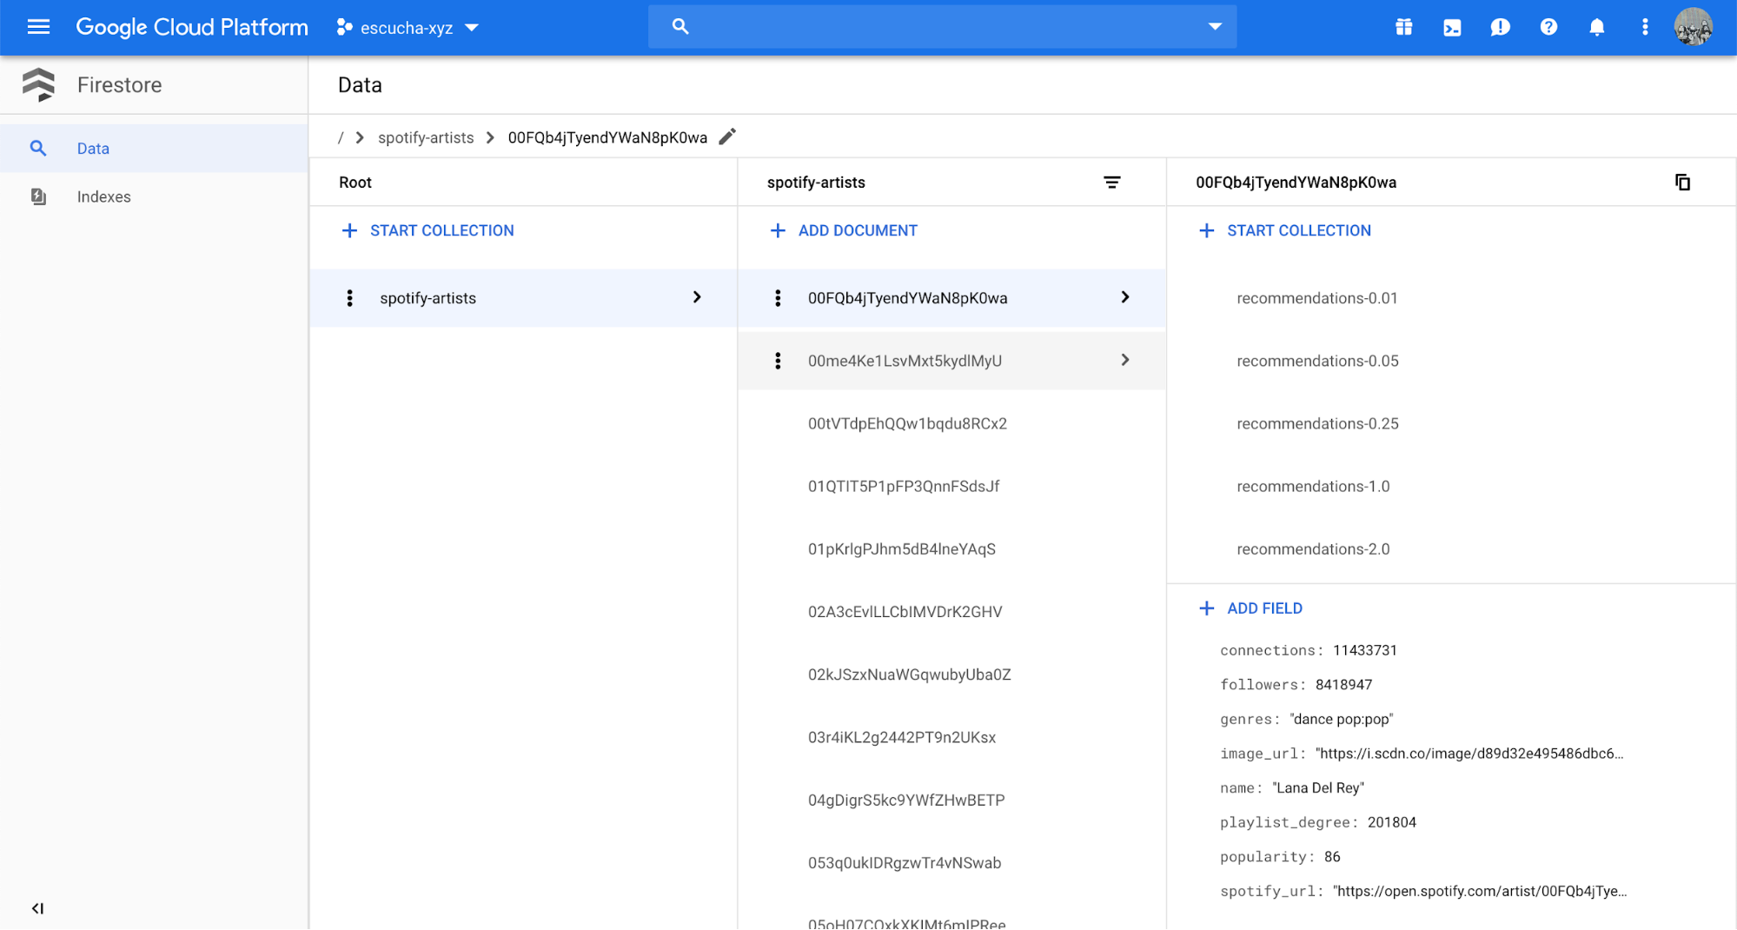Viewport: 1737px width, 930px height.
Task: Open the filter icon in spotify-artists column
Action: [1111, 183]
